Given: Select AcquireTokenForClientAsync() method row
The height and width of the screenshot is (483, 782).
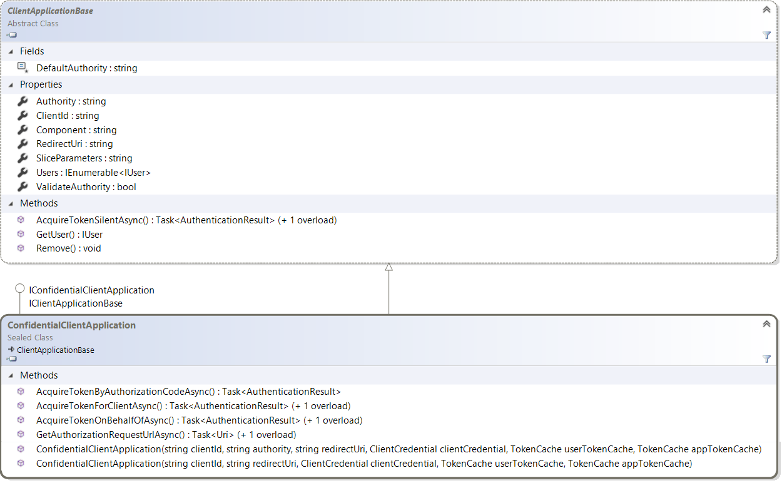Looking at the screenshot, I should 193,405.
